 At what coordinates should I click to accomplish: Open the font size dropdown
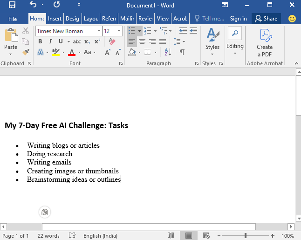point(119,31)
